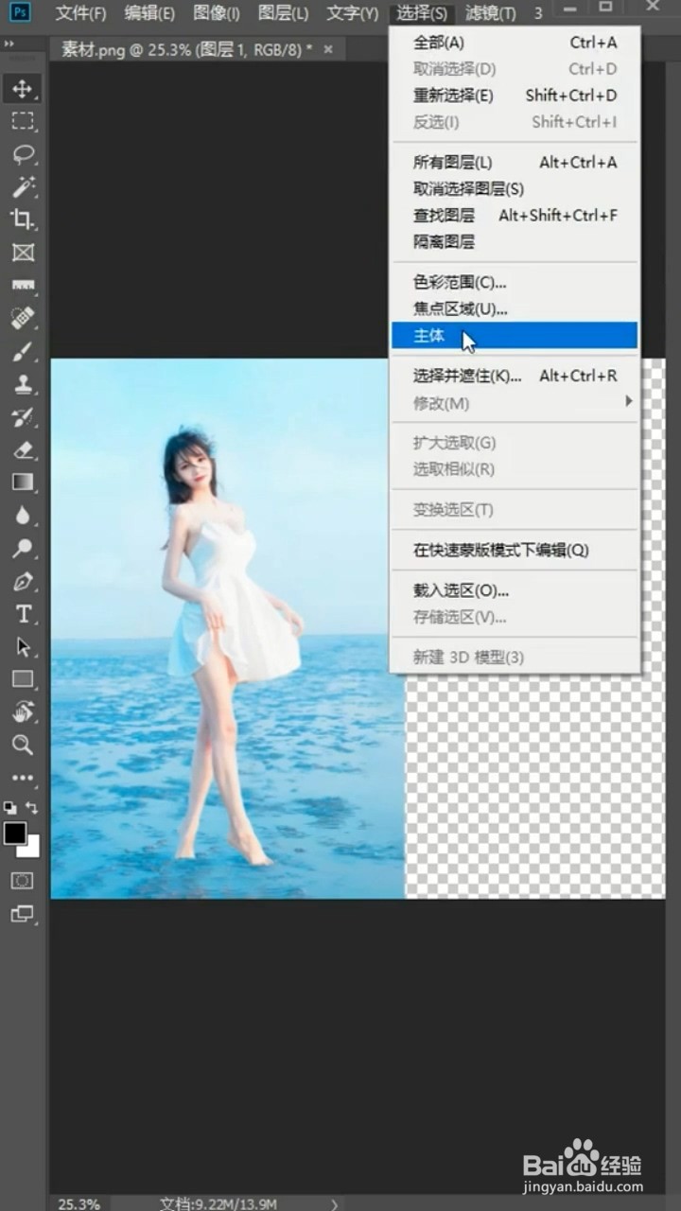Open the foreground color picker

(x=15, y=834)
